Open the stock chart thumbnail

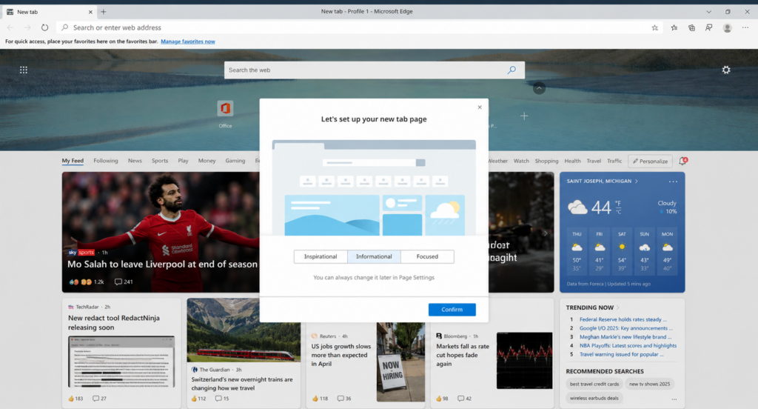point(525,361)
